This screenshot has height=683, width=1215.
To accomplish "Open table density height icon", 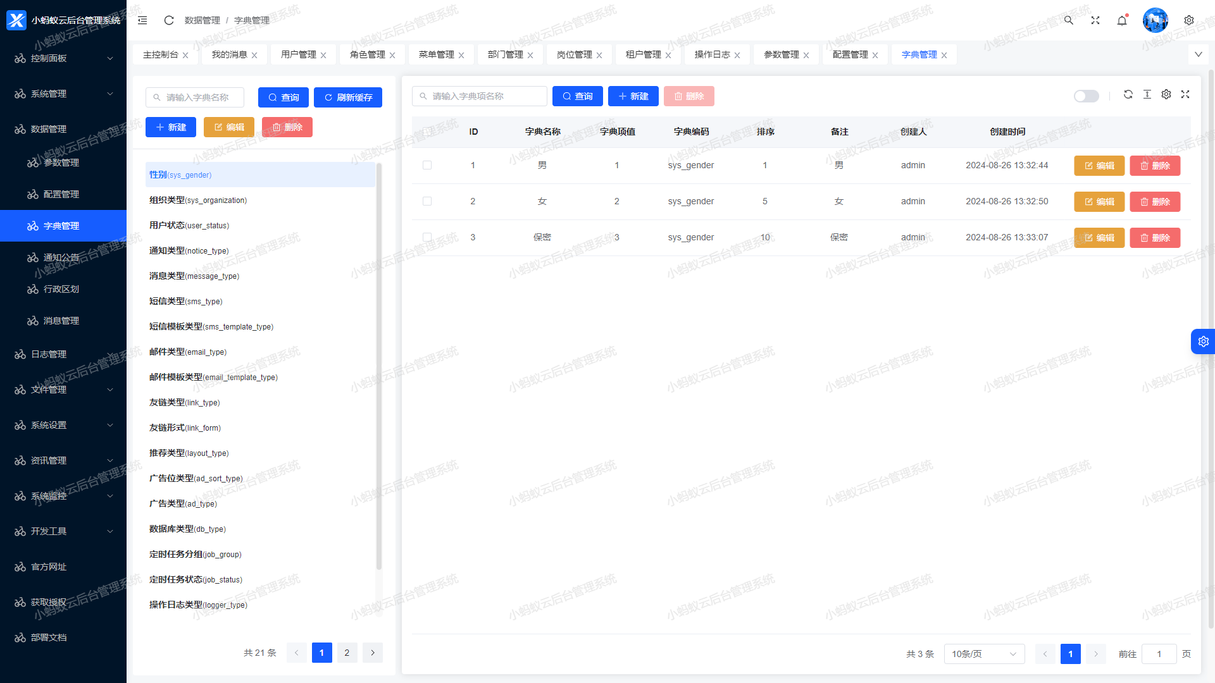I will click(x=1147, y=95).
